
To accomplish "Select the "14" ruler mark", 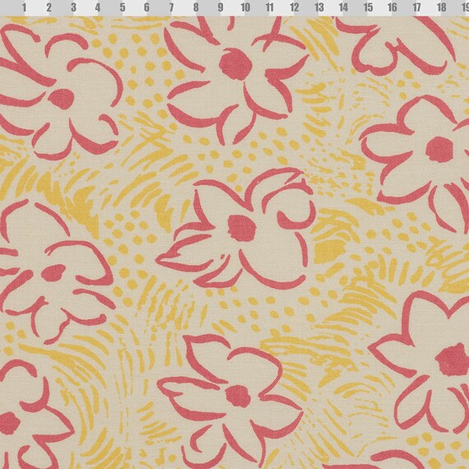I will click(x=343, y=7).
